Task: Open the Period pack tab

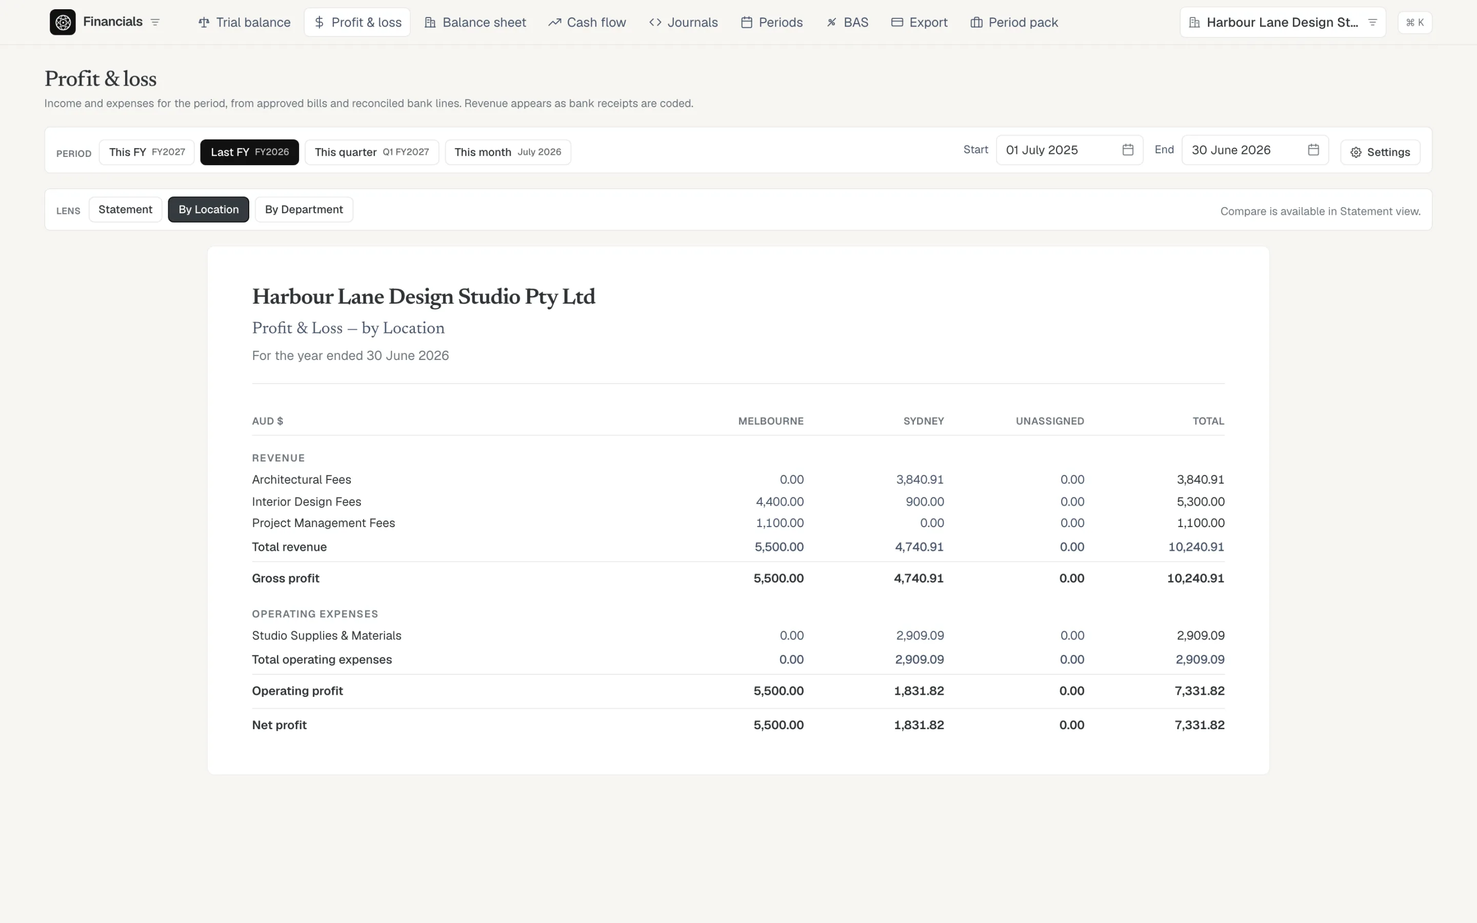Action: click(1014, 23)
